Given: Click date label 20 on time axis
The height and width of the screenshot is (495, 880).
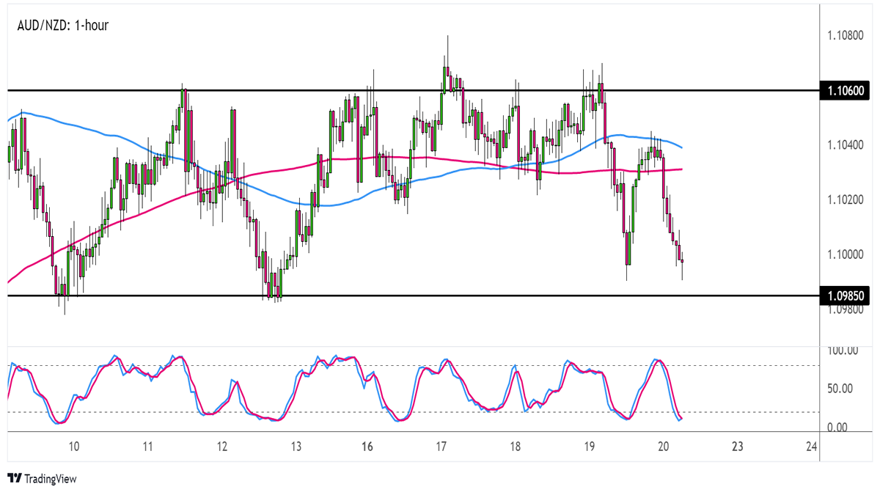Looking at the screenshot, I should click(664, 447).
